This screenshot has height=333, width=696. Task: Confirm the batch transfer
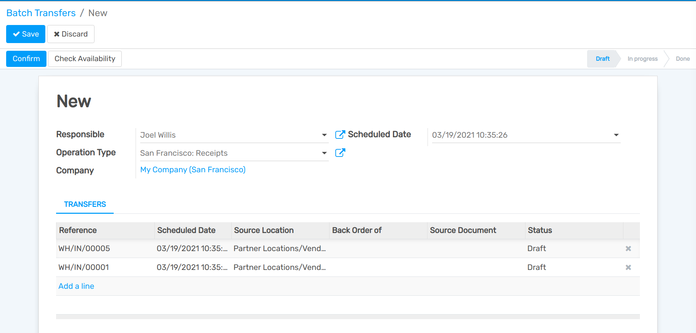[x=26, y=59]
